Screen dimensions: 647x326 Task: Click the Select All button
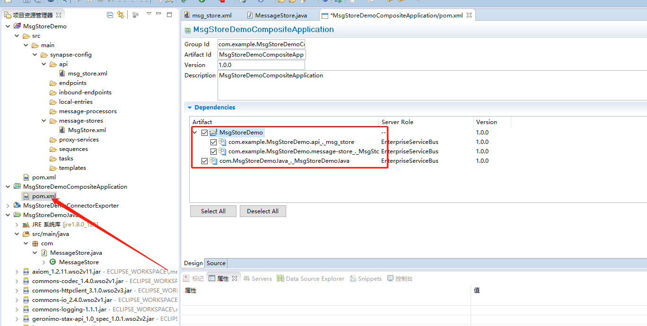[213, 211]
